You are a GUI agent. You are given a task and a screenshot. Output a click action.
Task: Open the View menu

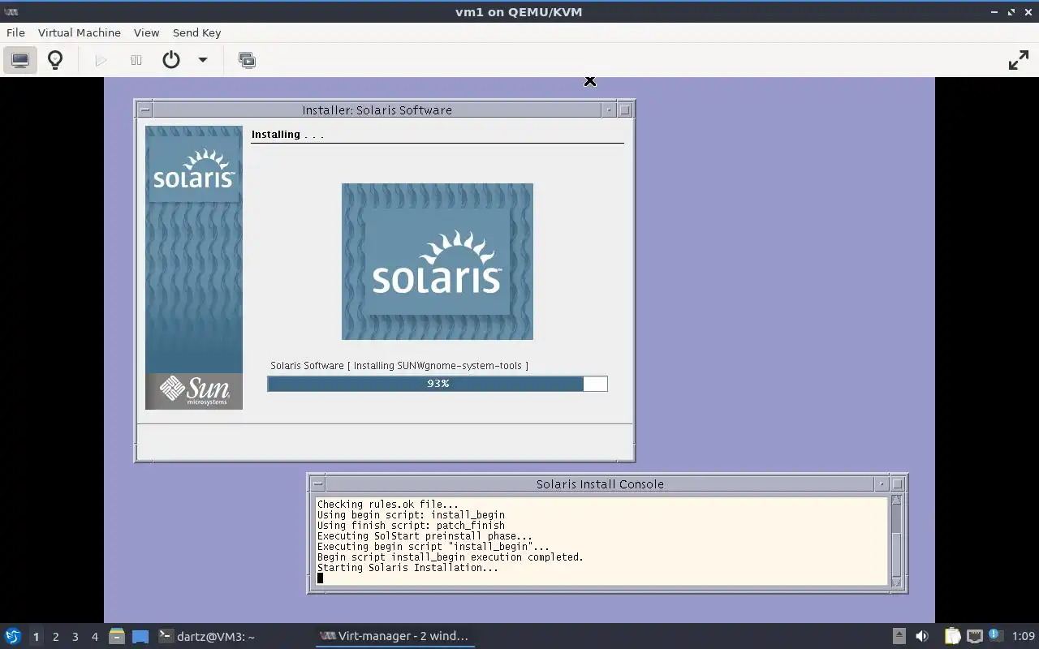click(146, 32)
